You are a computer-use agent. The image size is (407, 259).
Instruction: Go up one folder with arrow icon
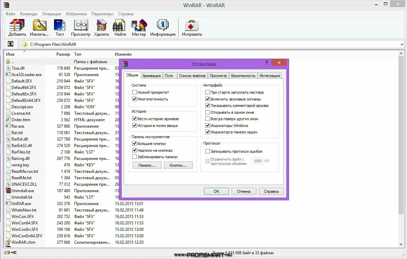[11, 44]
